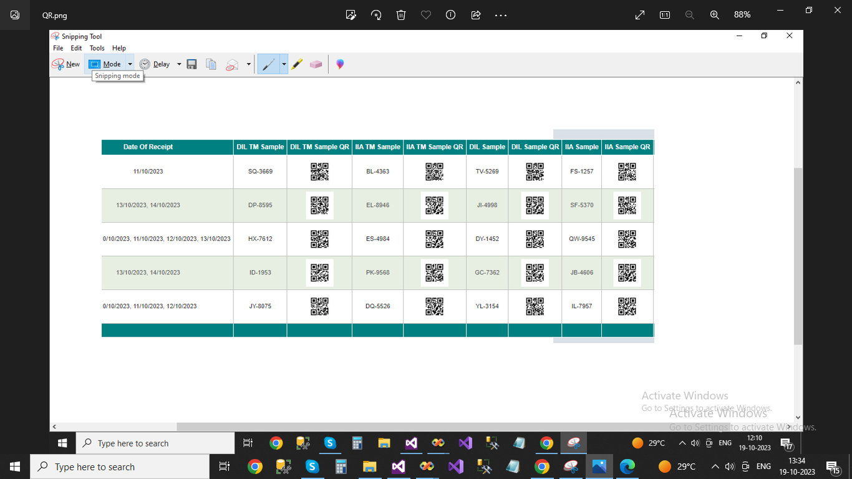Click volume icon in taskbar showing 13:34
The height and width of the screenshot is (479, 852).
tap(730, 467)
